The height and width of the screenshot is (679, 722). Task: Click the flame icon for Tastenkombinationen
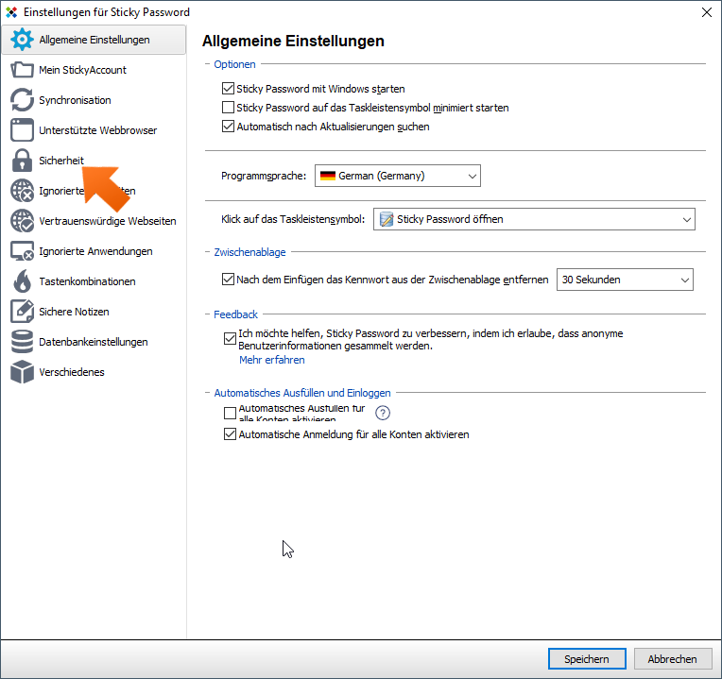click(22, 281)
